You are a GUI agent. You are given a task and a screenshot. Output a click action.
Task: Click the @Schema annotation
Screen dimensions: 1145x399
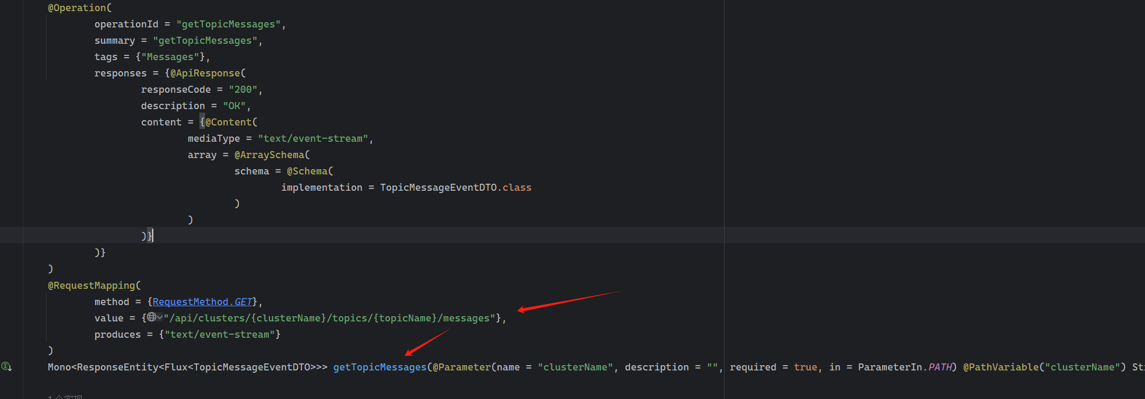307,171
